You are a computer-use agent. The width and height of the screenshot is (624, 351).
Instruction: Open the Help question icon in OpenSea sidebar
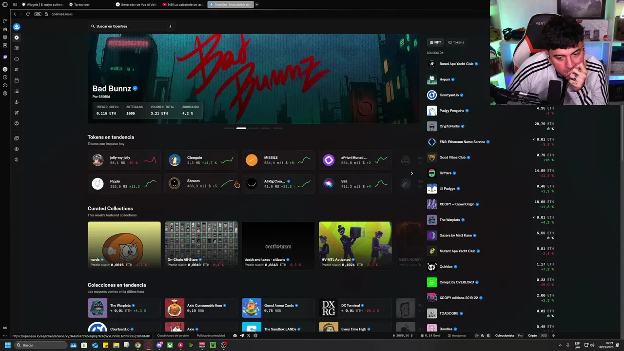click(x=17, y=160)
